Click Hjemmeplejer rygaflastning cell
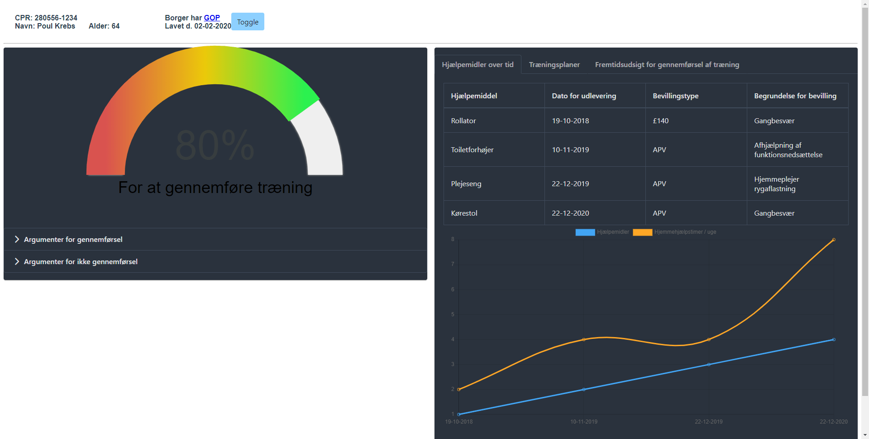The width and height of the screenshot is (869, 439). coord(797,183)
